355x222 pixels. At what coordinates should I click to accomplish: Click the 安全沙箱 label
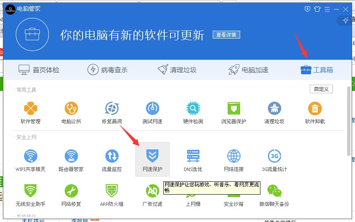pyautogui.click(x=233, y=204)
